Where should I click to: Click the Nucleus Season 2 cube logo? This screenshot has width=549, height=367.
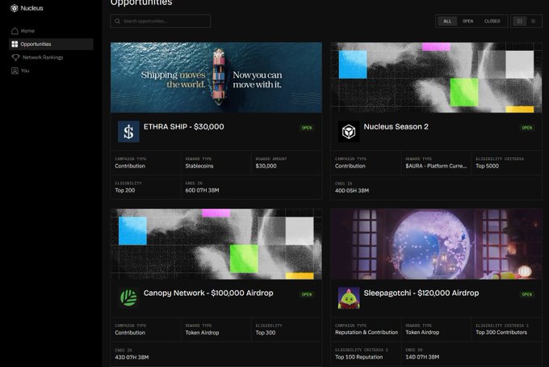(x=349, y=132)
